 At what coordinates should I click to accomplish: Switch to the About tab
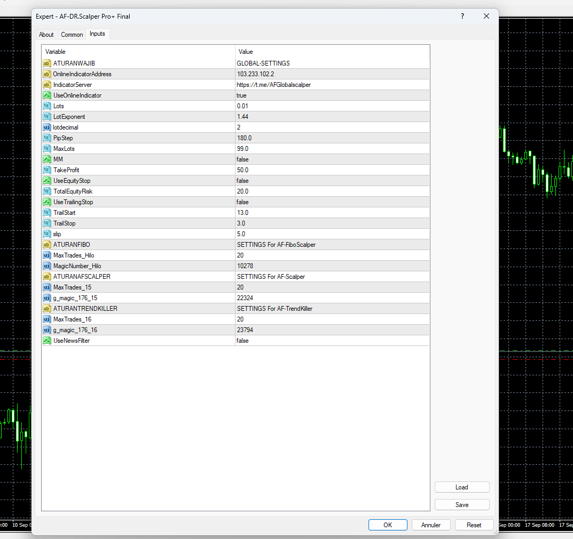46,35
